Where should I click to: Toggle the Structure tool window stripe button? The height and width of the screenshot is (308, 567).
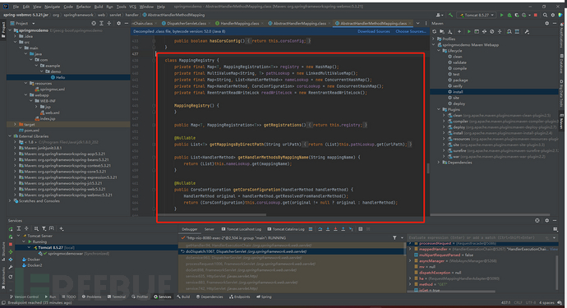pyautogui.click(x=3, y=251)
